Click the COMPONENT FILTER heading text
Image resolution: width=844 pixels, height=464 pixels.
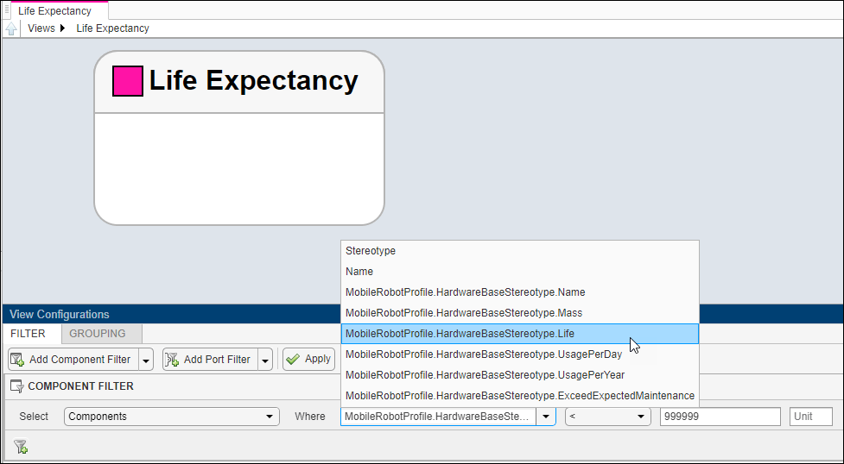coord(80,386)
